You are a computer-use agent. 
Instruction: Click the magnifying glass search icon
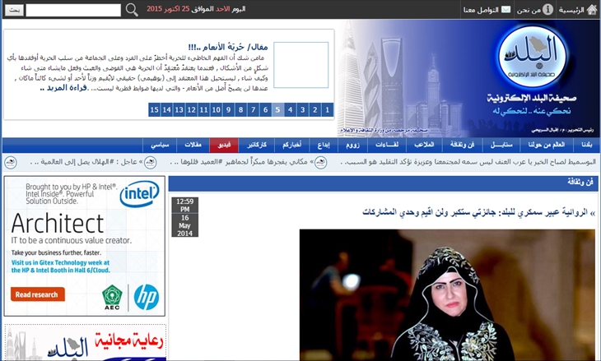(132, 10)
